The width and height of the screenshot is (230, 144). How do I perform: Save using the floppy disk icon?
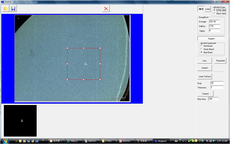click(x=13, y=9)
